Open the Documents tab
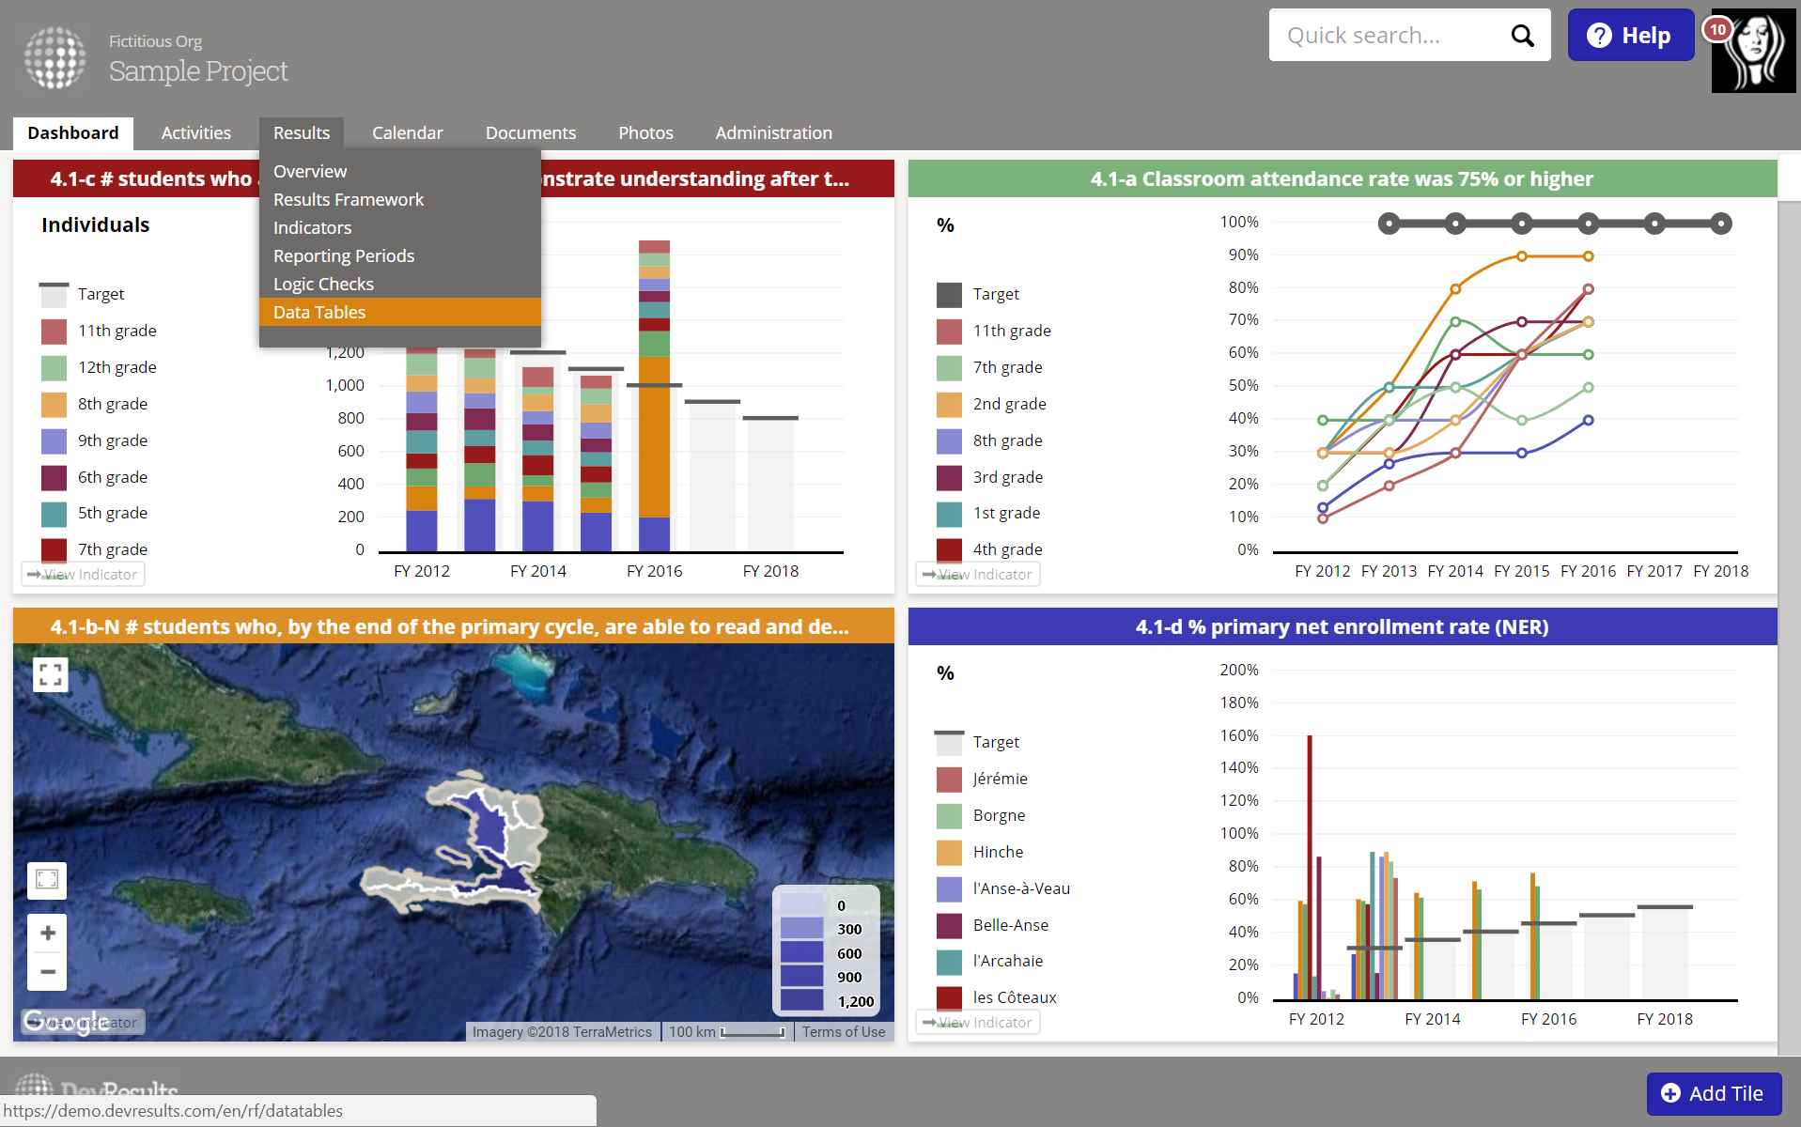 point(531,133)
